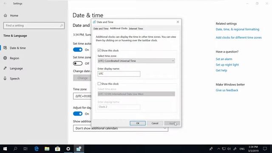Click the ENG language indicator
This screenshot has width=272, height=153.
click(242, 149)
